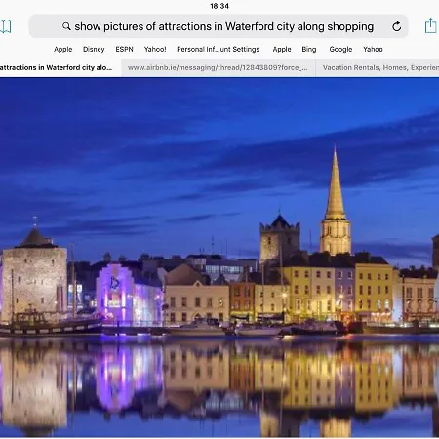
Task: Open the Yahoo! favorite
Action: tap(155, 49)
